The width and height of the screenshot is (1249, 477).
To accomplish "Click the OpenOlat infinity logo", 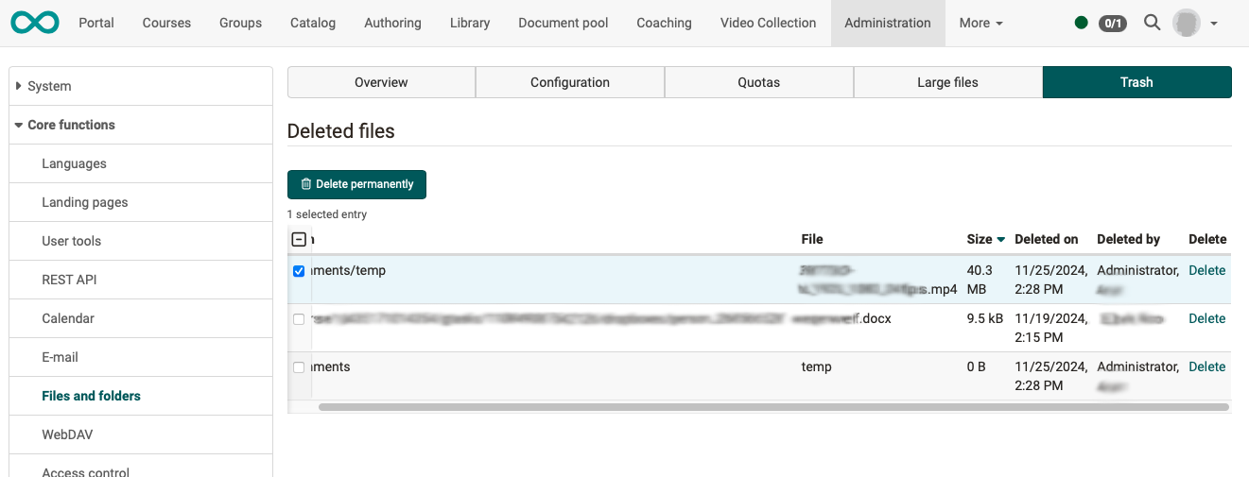I will click(35, 23).
